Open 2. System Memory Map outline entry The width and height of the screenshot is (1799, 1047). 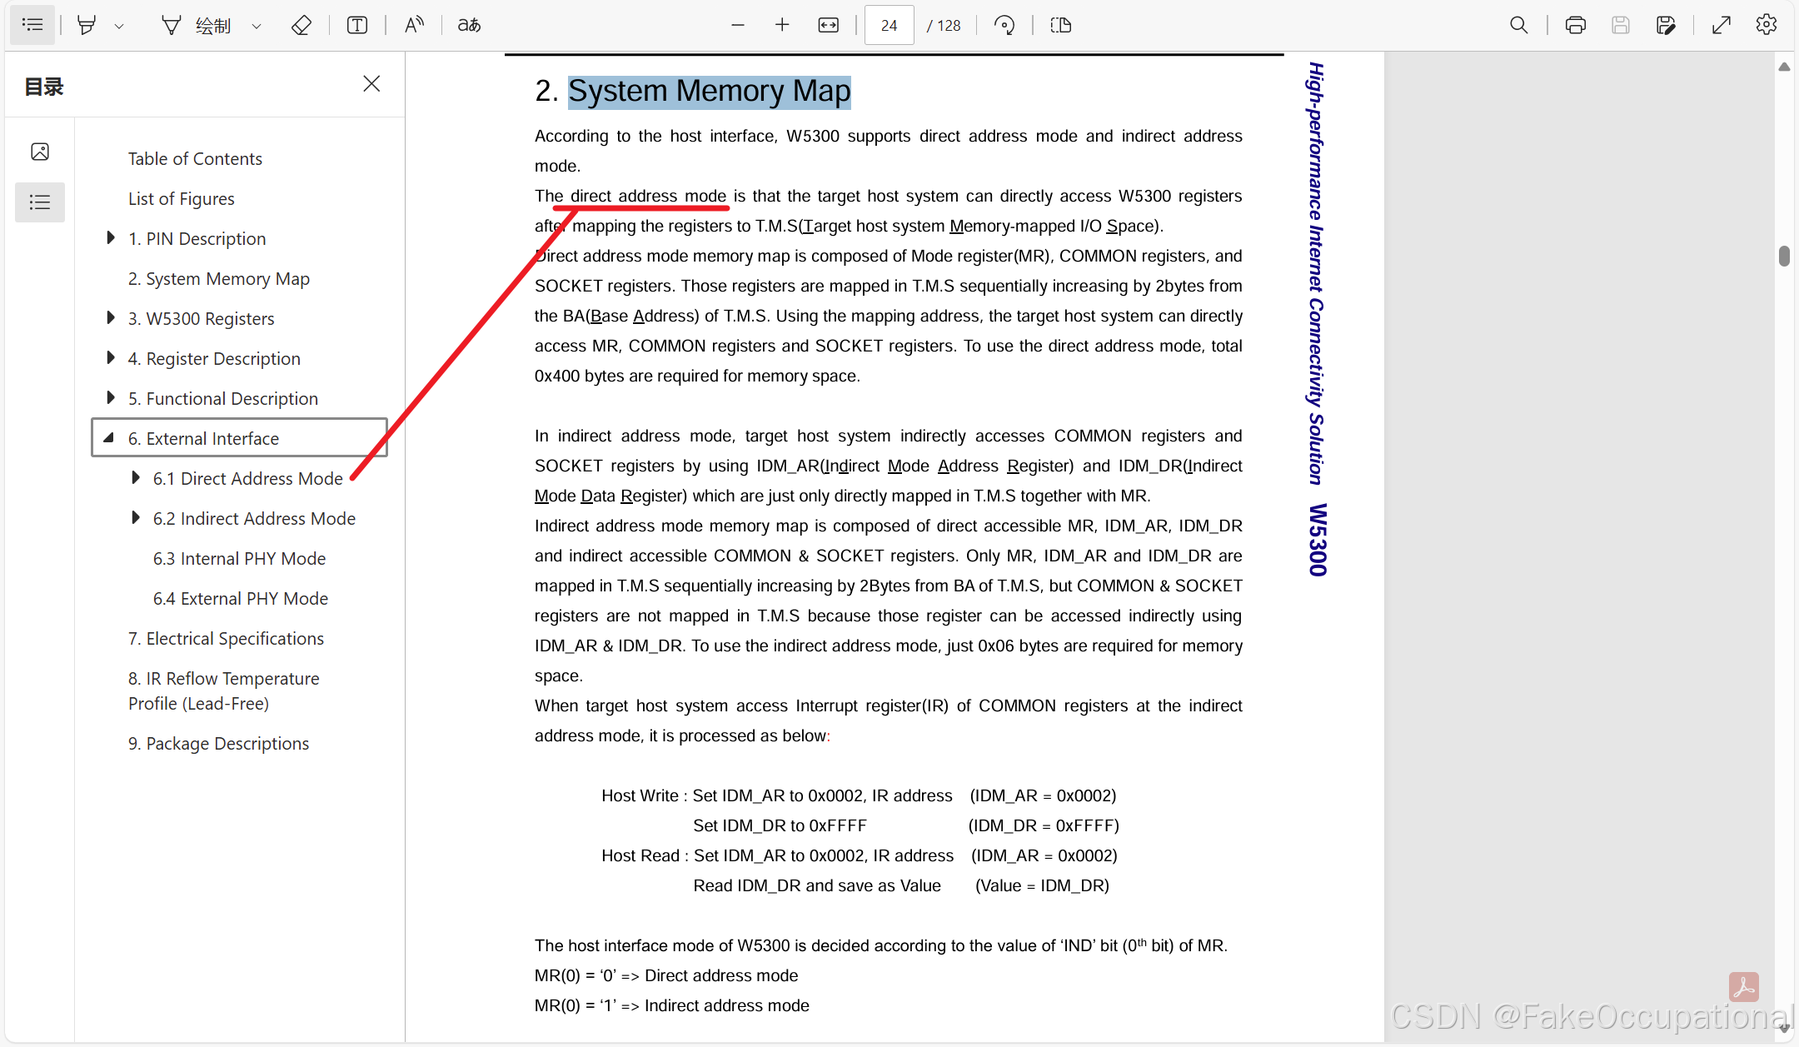(219, 278)
